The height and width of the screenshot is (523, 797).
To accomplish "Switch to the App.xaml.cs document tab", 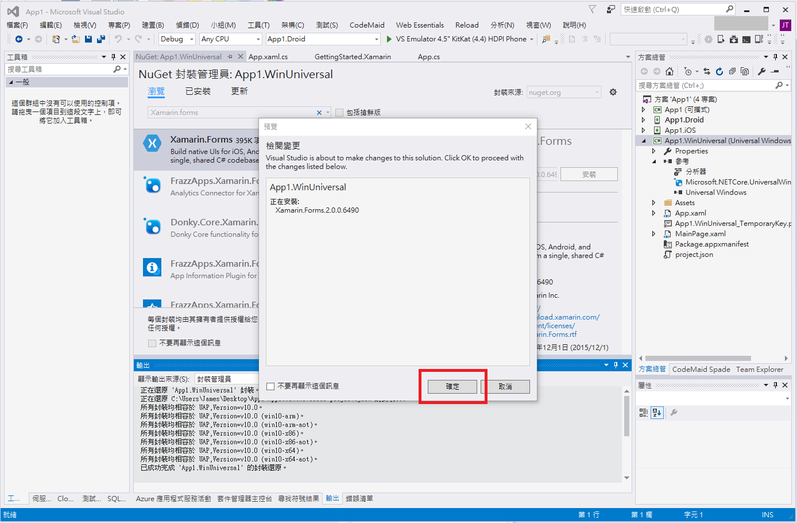I will click(268, 57).
